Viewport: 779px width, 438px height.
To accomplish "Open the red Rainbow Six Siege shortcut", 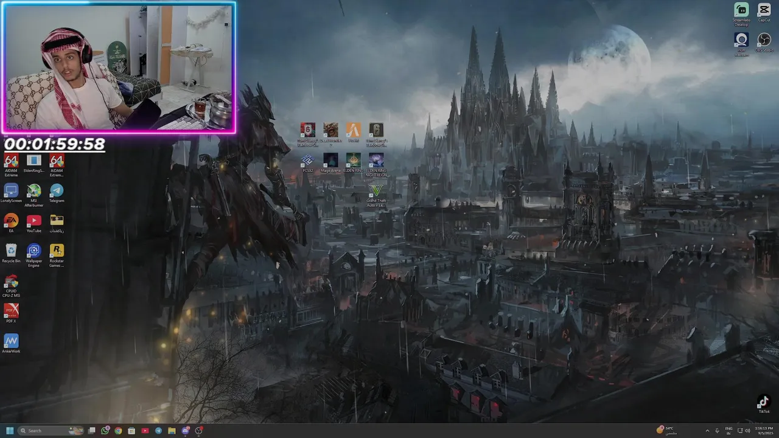I will click(307, 134).
